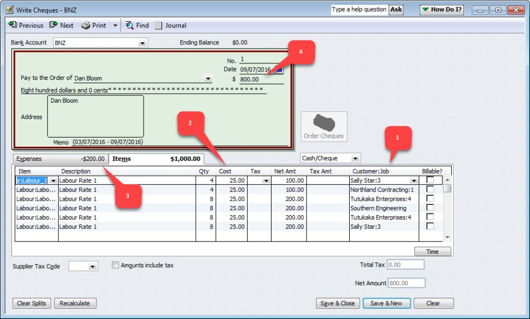Click the Save & Close button

click(337, 303)
